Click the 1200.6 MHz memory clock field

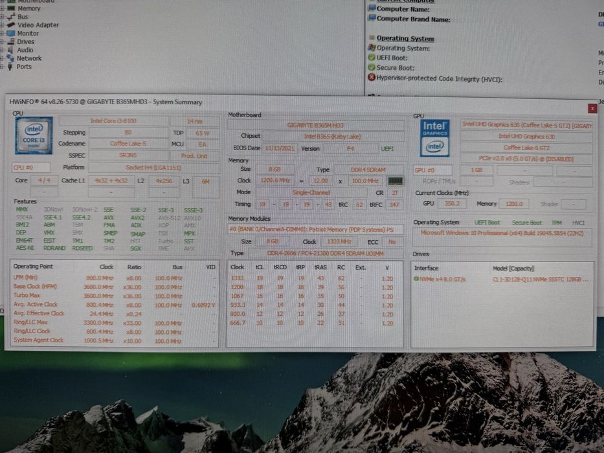point(275,181)
